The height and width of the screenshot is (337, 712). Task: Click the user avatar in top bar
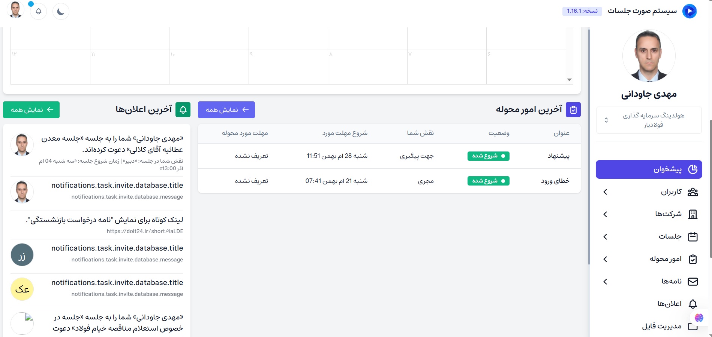pyautogui.click(x=15, y=10)
